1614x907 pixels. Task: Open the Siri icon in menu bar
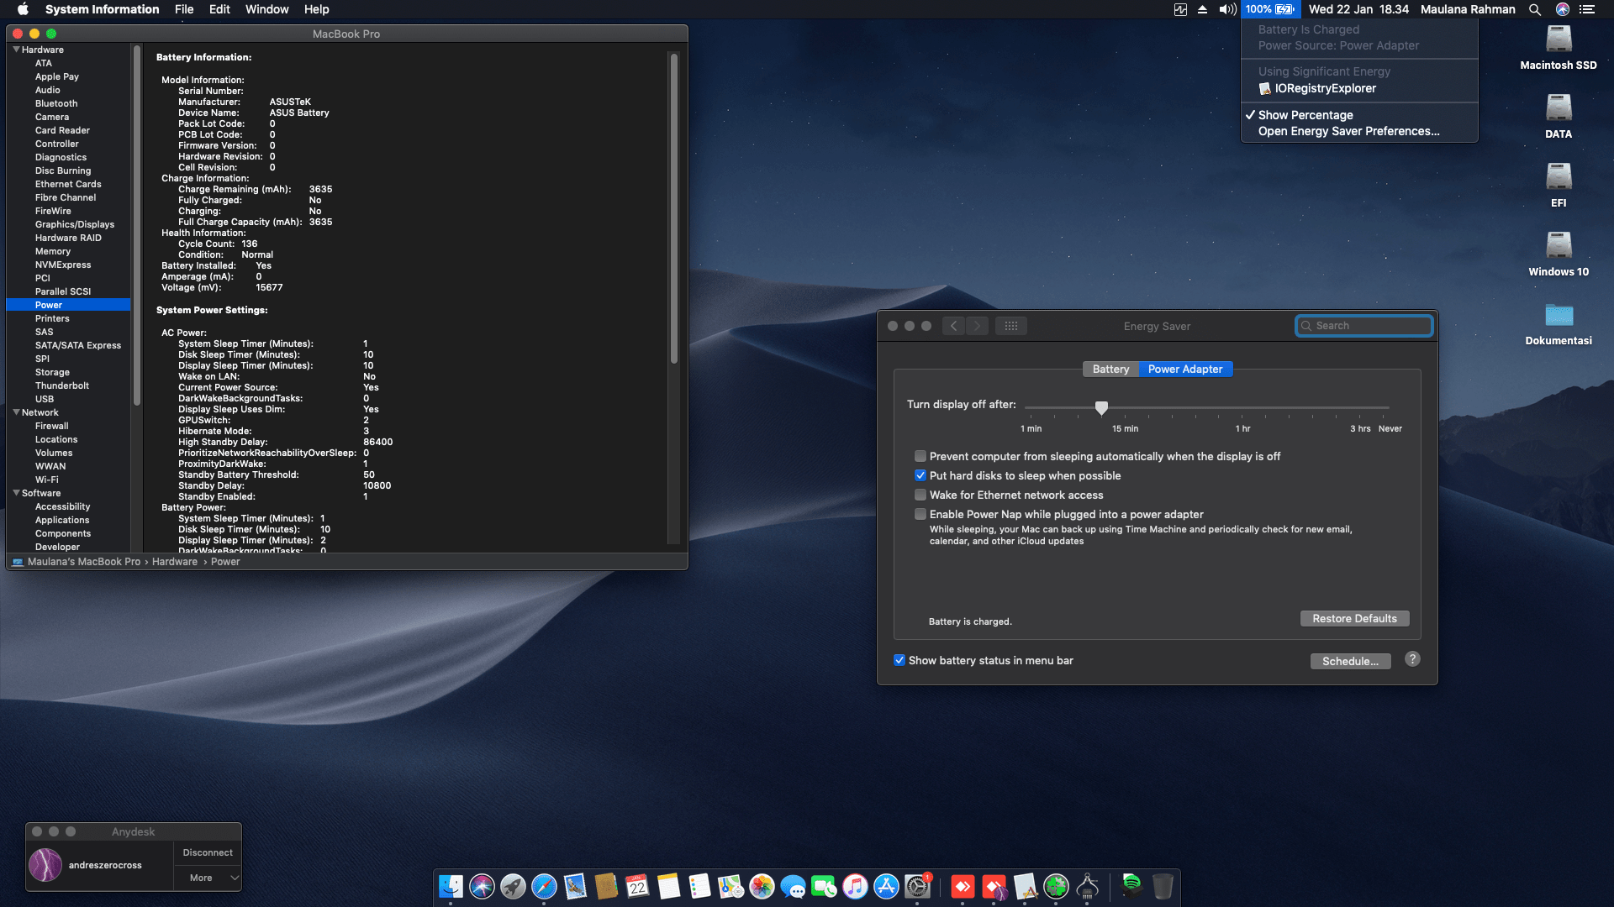(x=1562, y=9)
